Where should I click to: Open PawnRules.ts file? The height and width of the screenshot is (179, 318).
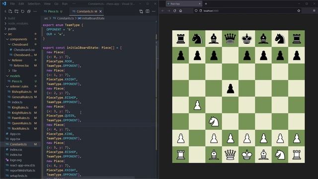click(20, 118)
